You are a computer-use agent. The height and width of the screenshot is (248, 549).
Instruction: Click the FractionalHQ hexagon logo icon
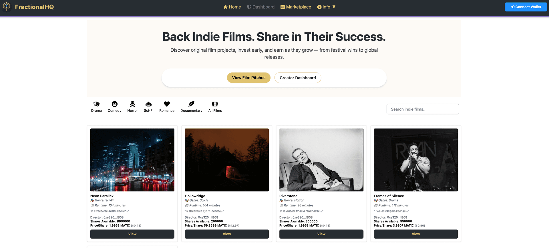pos(7,7)
